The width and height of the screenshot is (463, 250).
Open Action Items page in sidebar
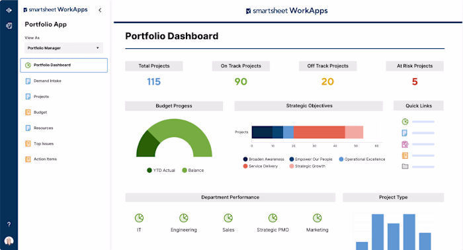(x=45, y=159)
